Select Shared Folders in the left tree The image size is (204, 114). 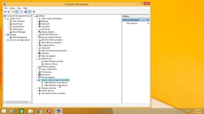pyautogui.click(x=18, y=27)
